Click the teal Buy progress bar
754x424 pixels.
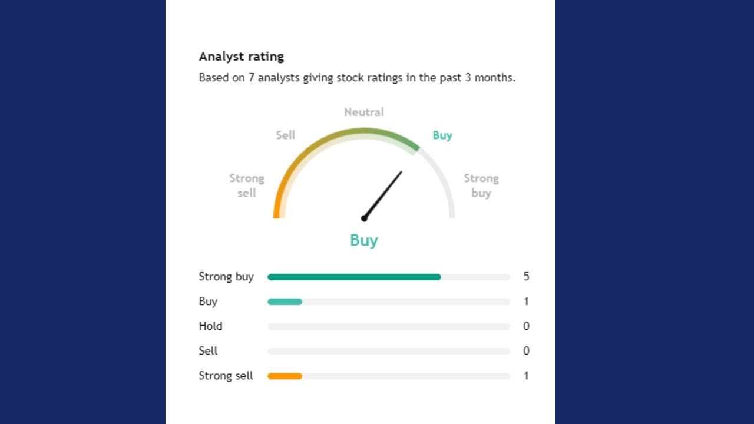(285, 302)
